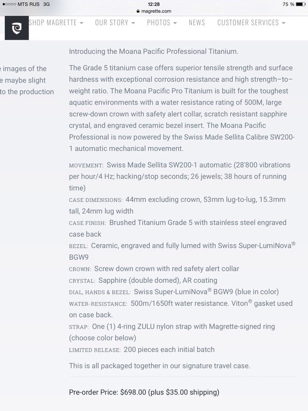Tap the Magrette shield logo icon
Screen dimensions: 308x411
click(x=16, y=28)
